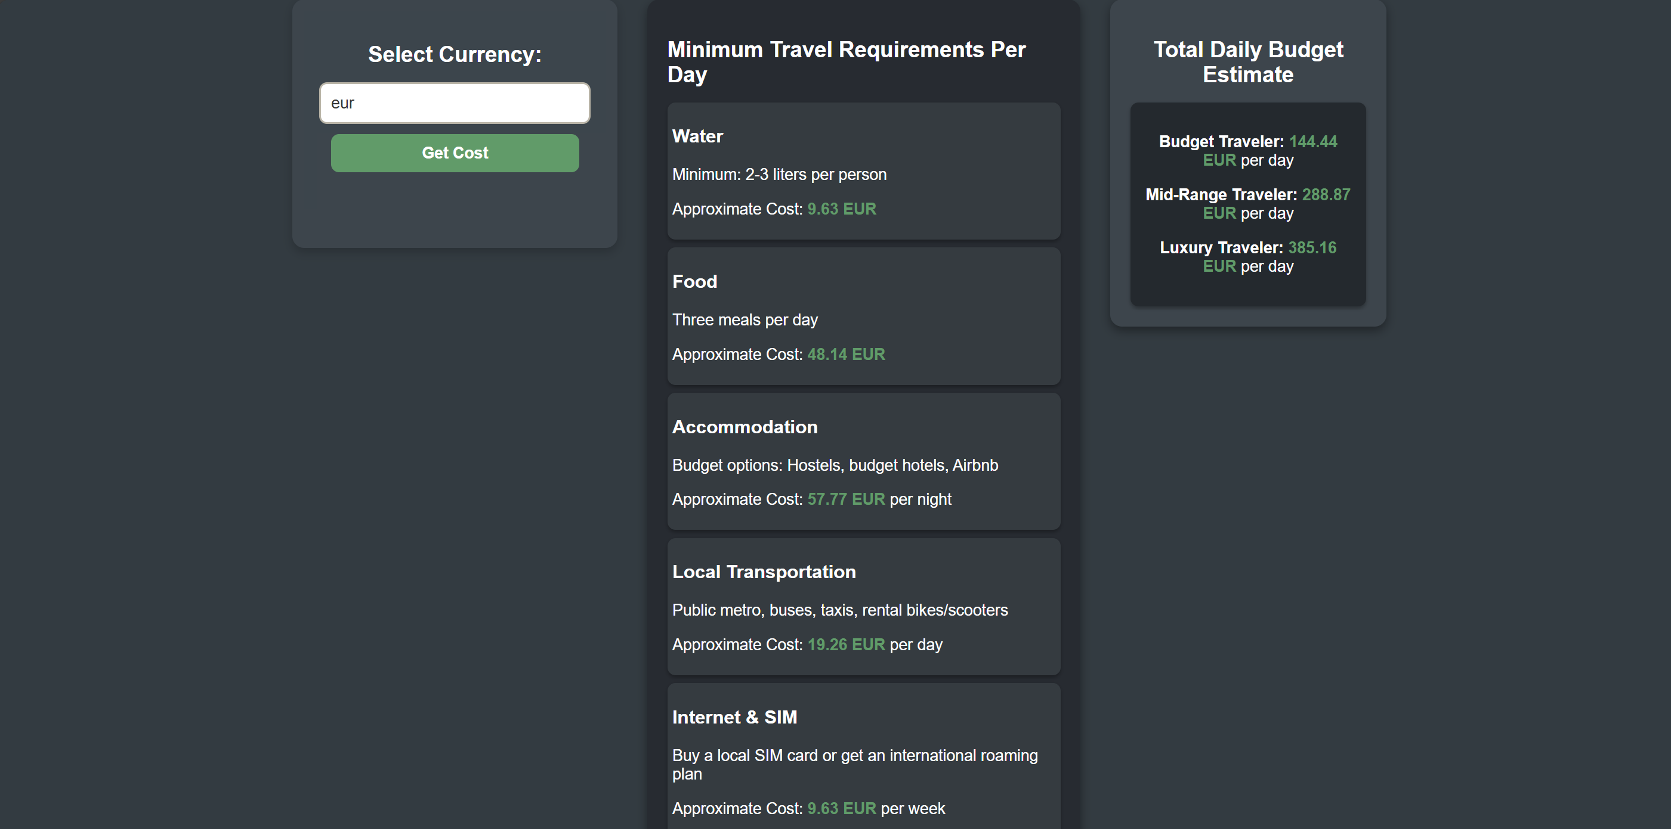Click the Luxury Traveler estimate line
Screen dimensions: 1671x829
(1247, 257)
